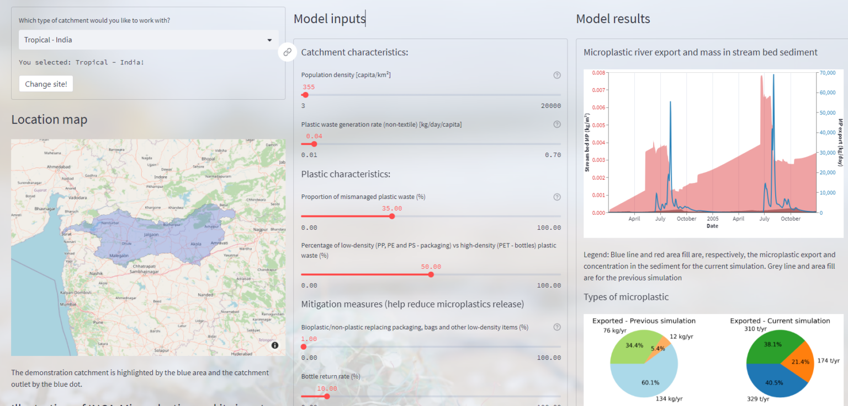This screenshot has height=406, width=848.
Task: Open the Population density help icon
Action: pos(557,75)
